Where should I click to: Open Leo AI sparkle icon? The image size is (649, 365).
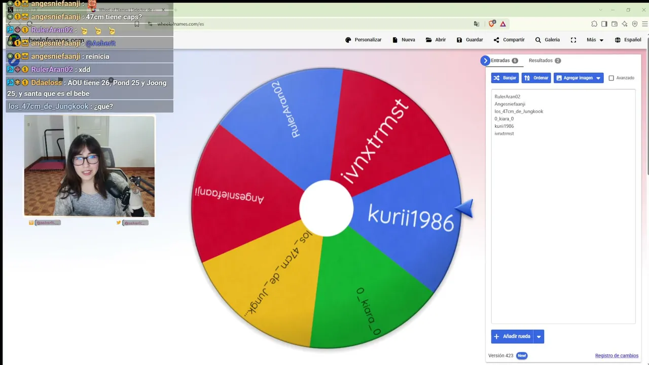point(625,24)
